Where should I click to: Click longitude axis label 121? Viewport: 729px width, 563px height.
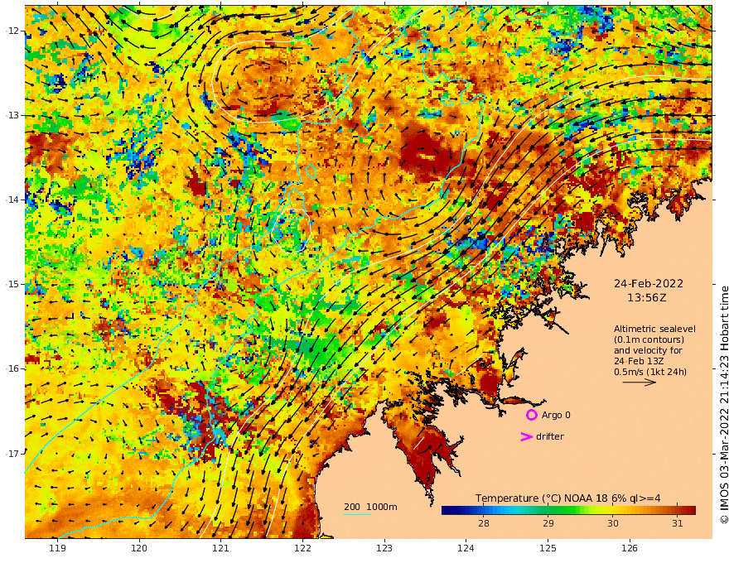tap(221, 548)
